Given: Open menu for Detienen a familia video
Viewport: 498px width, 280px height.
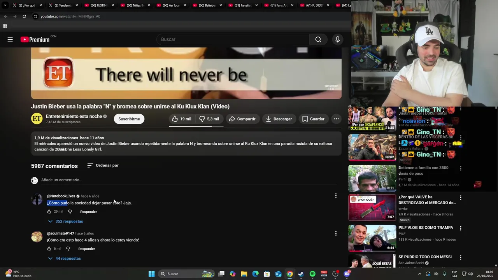Looking at the screenshot, I should pyautogui.click(x=461, y=168).
